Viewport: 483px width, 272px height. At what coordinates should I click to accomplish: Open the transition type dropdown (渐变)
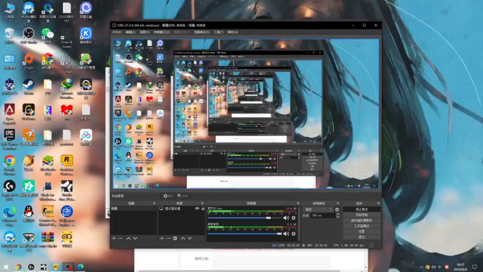(319, 209)
